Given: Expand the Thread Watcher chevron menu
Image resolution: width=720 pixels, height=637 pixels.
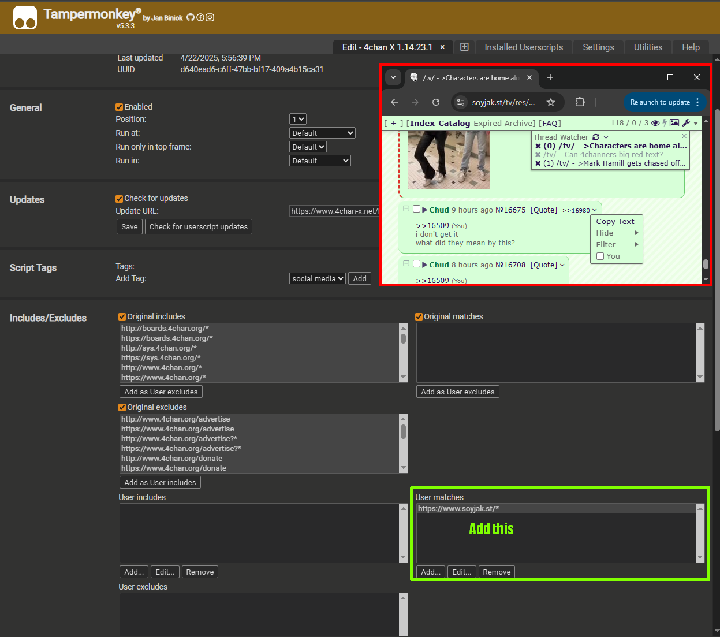Looking at the screenshot, I should [x=606, y=137].
